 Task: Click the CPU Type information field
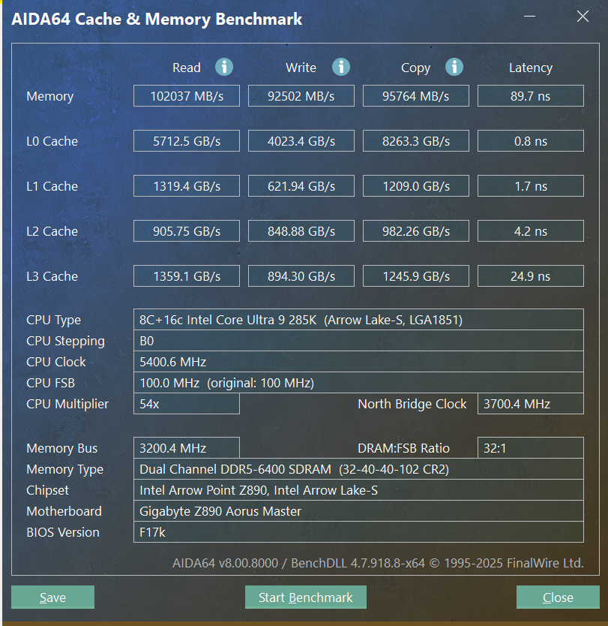tap(358, 320)
